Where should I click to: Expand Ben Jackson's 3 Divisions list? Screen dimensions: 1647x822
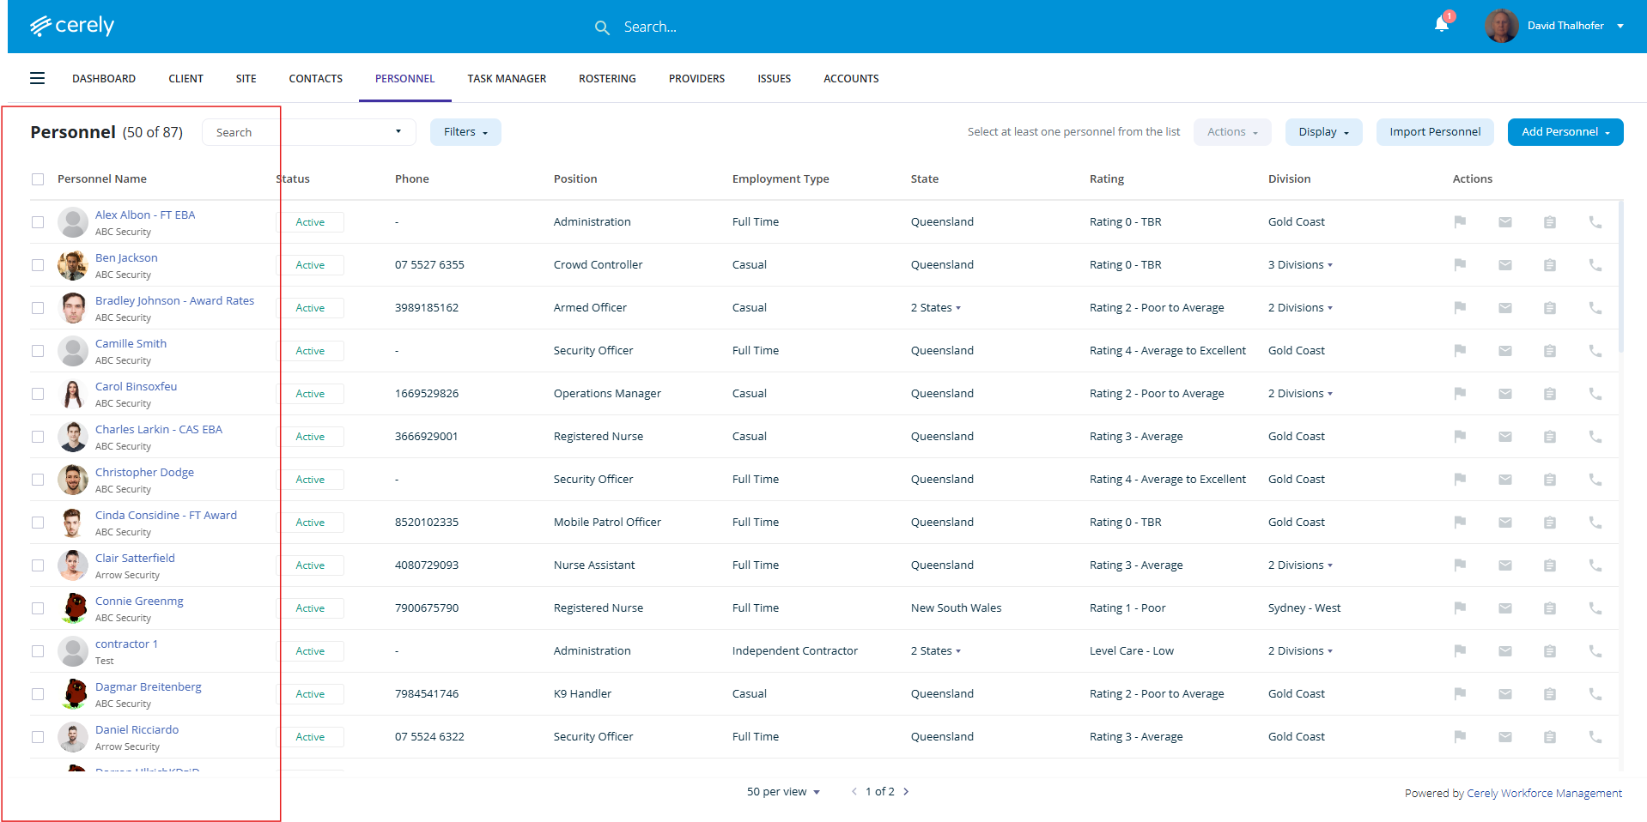(x=1300, y=265)
